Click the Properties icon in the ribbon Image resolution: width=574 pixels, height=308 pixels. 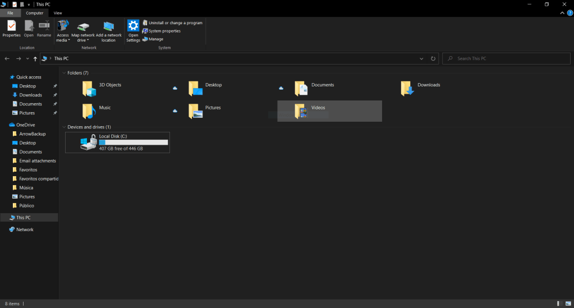coord(11,28)
